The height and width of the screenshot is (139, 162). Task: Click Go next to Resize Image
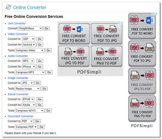[44, 89]
